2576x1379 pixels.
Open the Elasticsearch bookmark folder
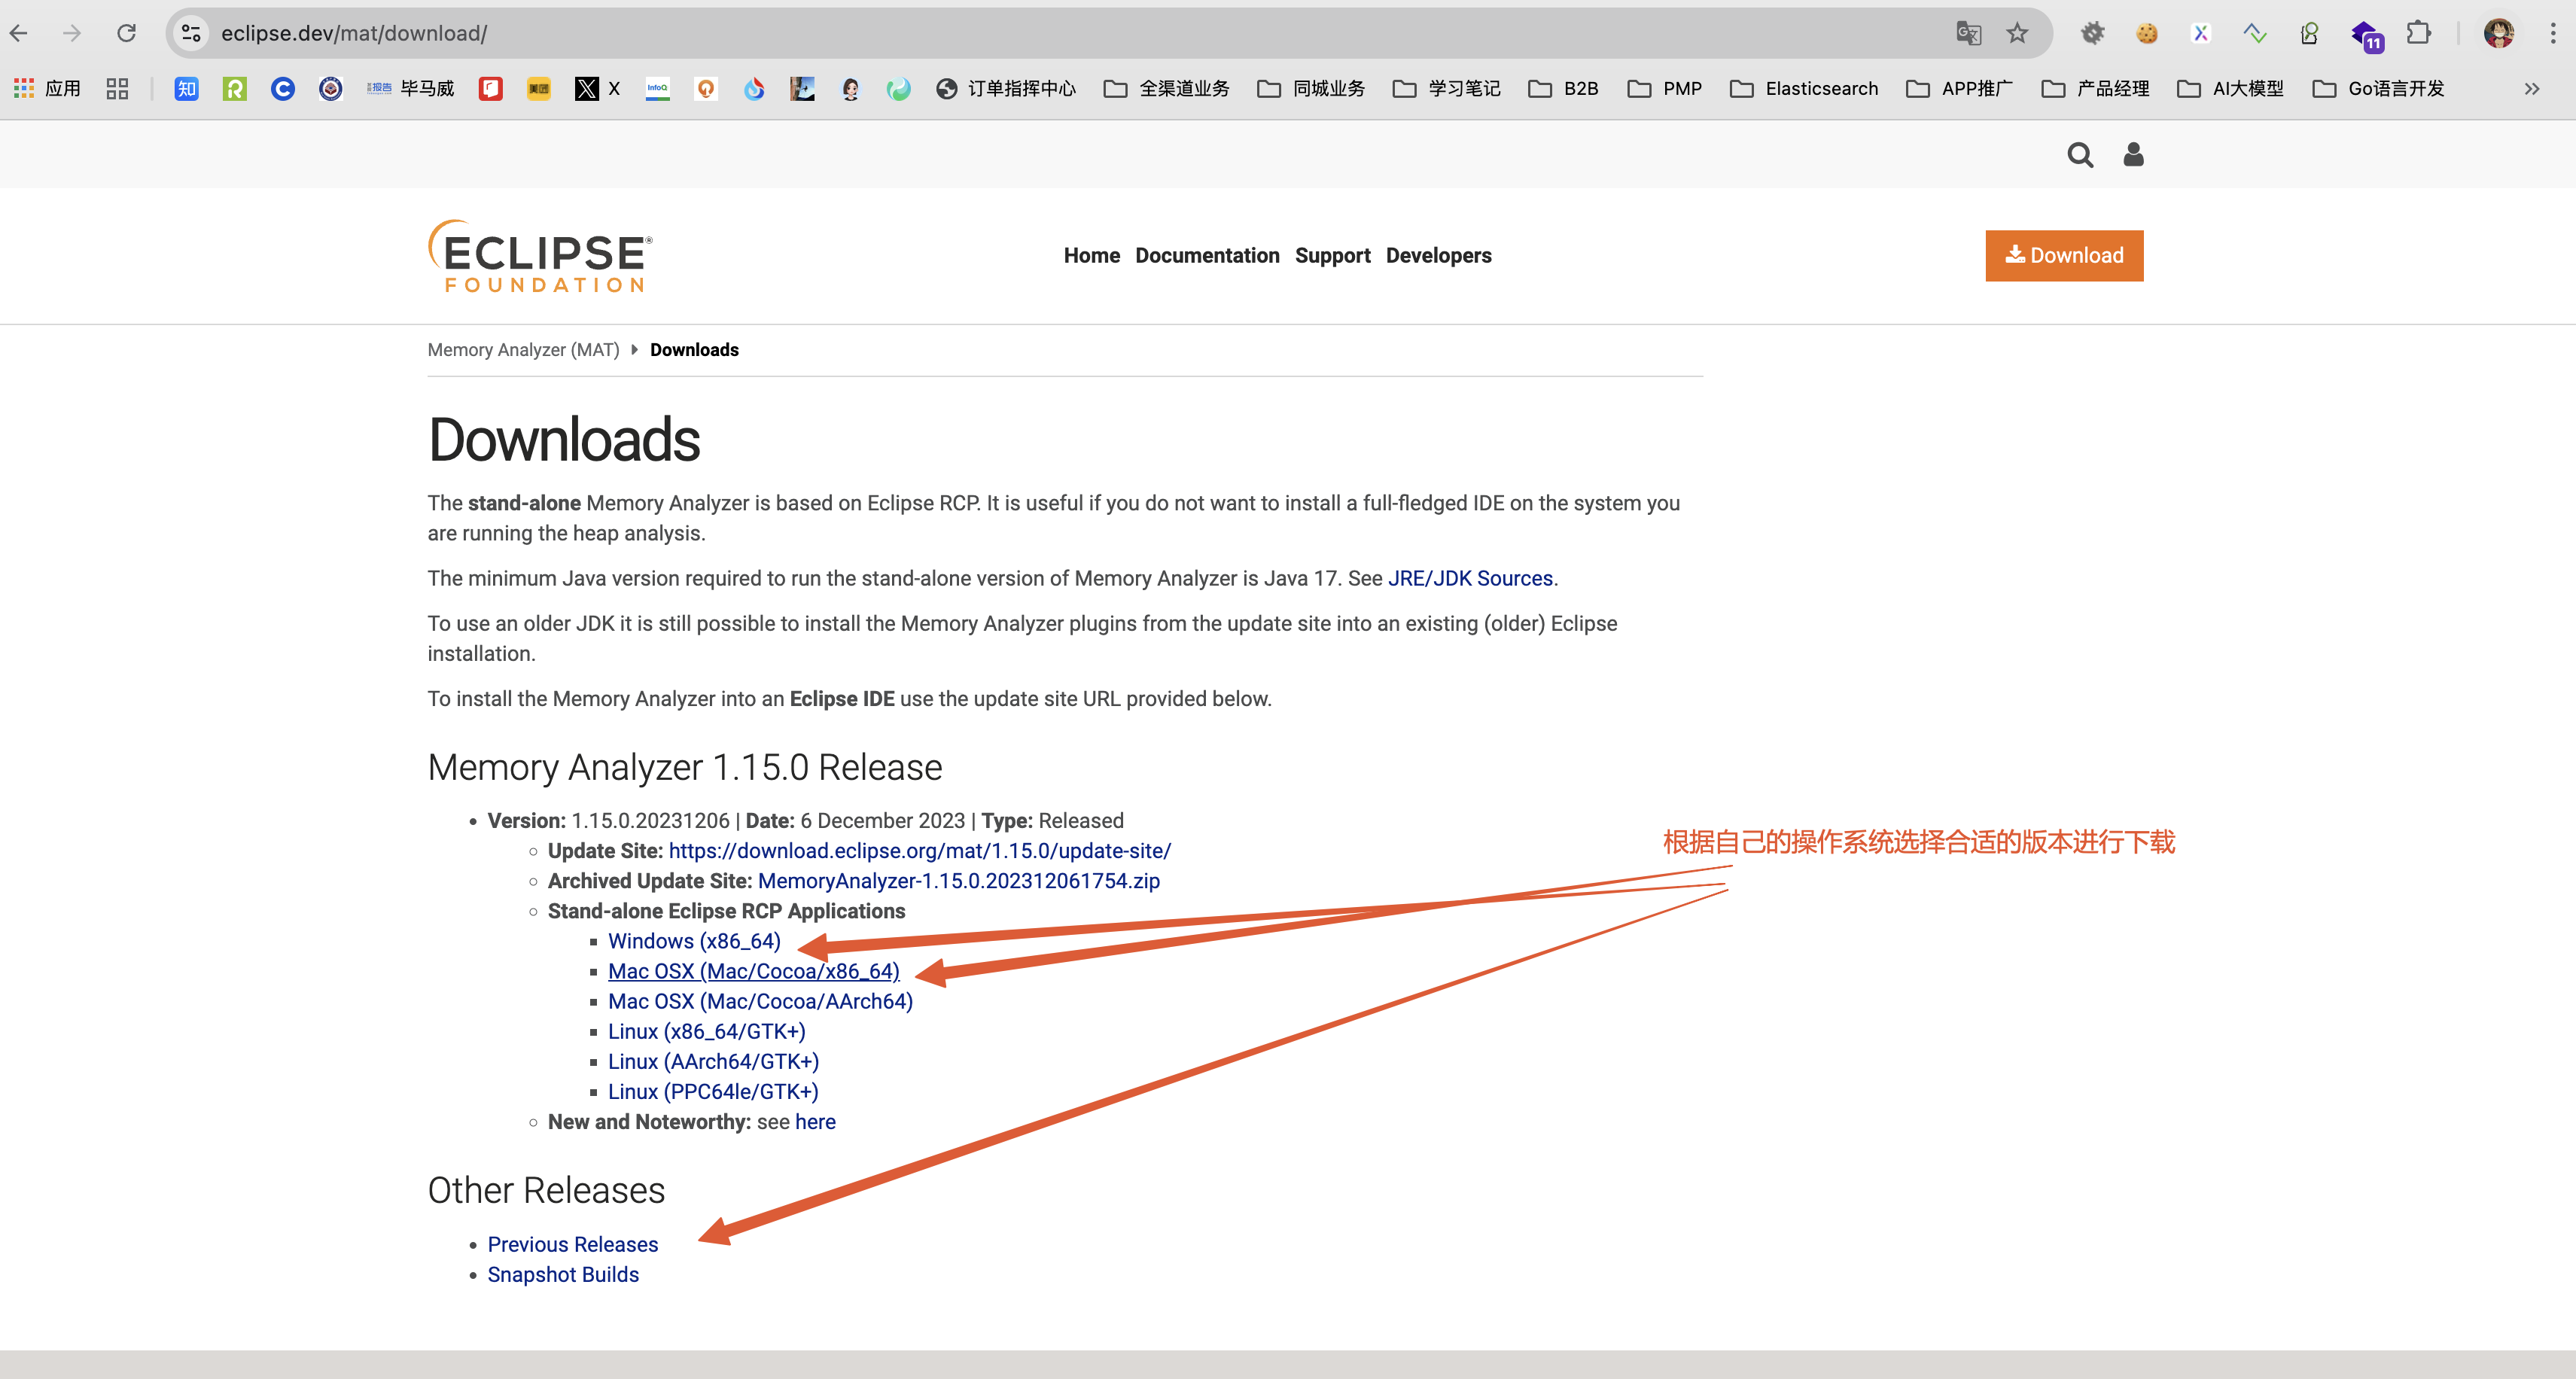point(1804,88)
